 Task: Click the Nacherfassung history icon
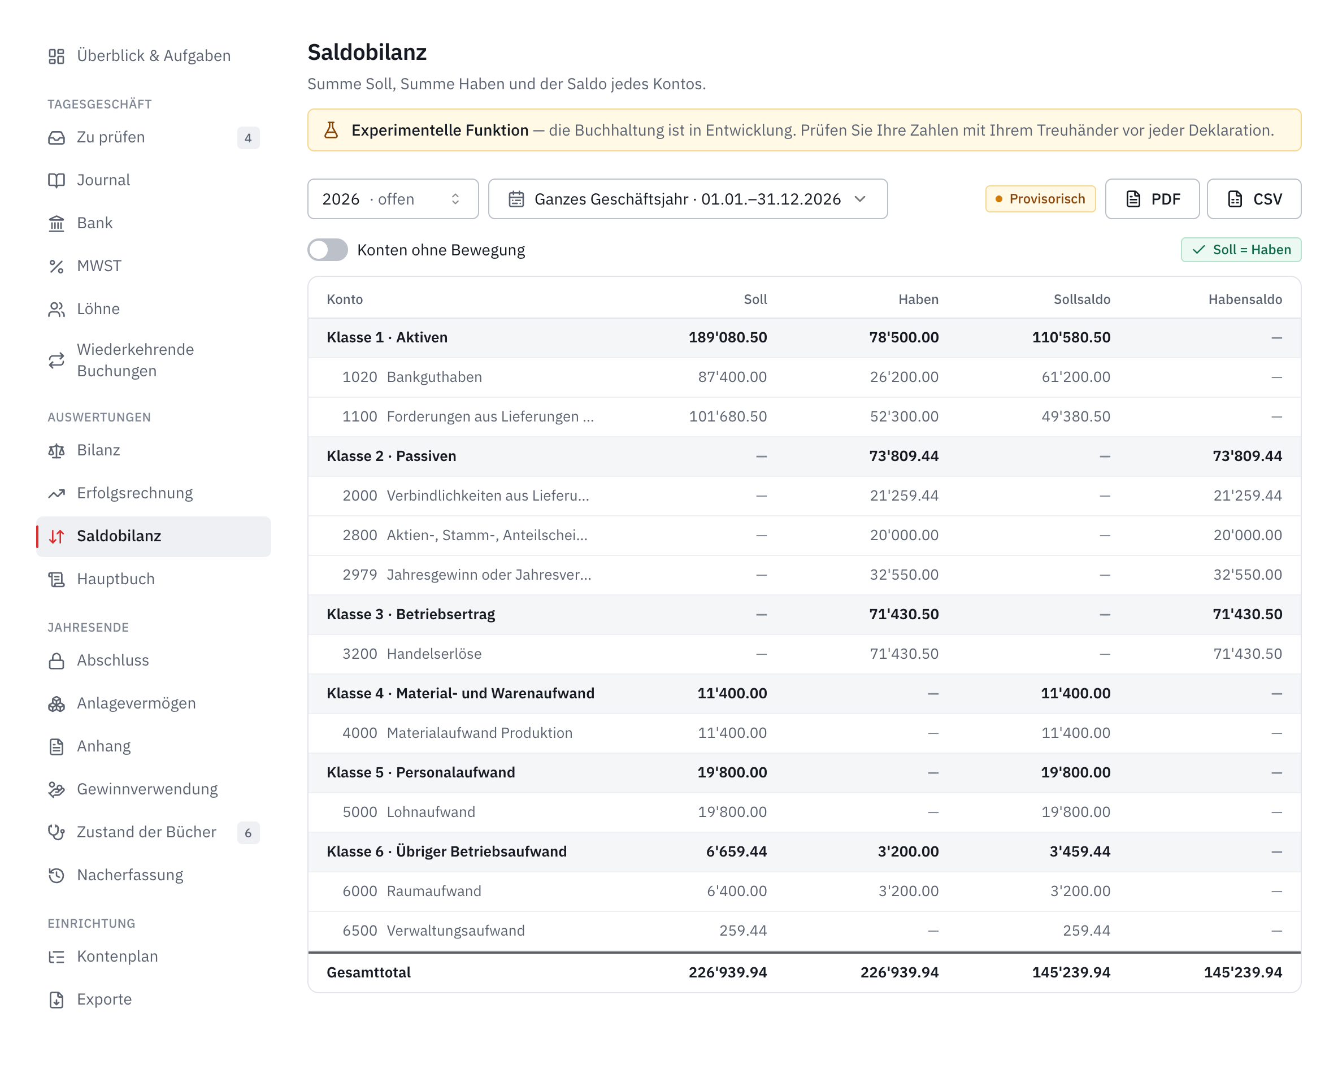pyautogui.click(x=57, y=875)
